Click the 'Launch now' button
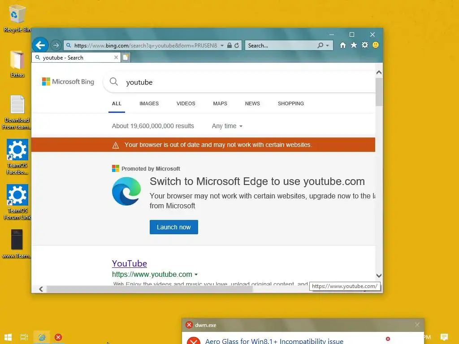Viewport: 459px width, 344px height. click(x=174, y=227)
